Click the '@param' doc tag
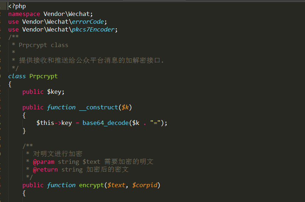305x202 pixels. 44,162
